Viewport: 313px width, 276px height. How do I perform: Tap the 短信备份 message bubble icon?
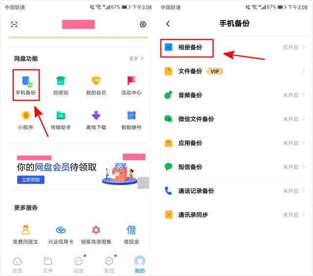point(168,167)
